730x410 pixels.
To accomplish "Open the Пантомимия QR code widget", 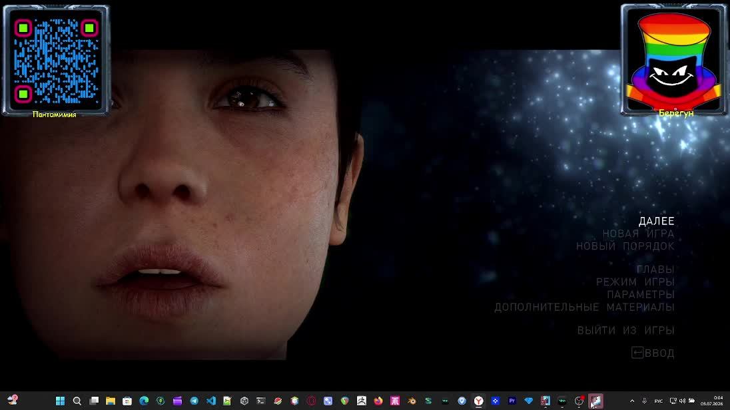I will (56, 61).
